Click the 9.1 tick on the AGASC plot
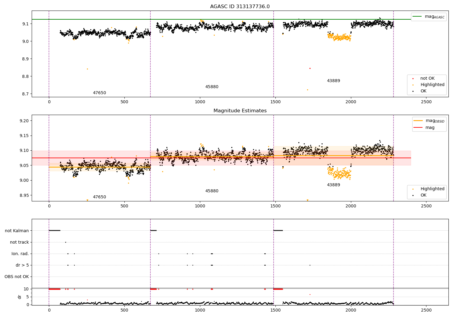This screenshot has width=453, height=317. 26,24
